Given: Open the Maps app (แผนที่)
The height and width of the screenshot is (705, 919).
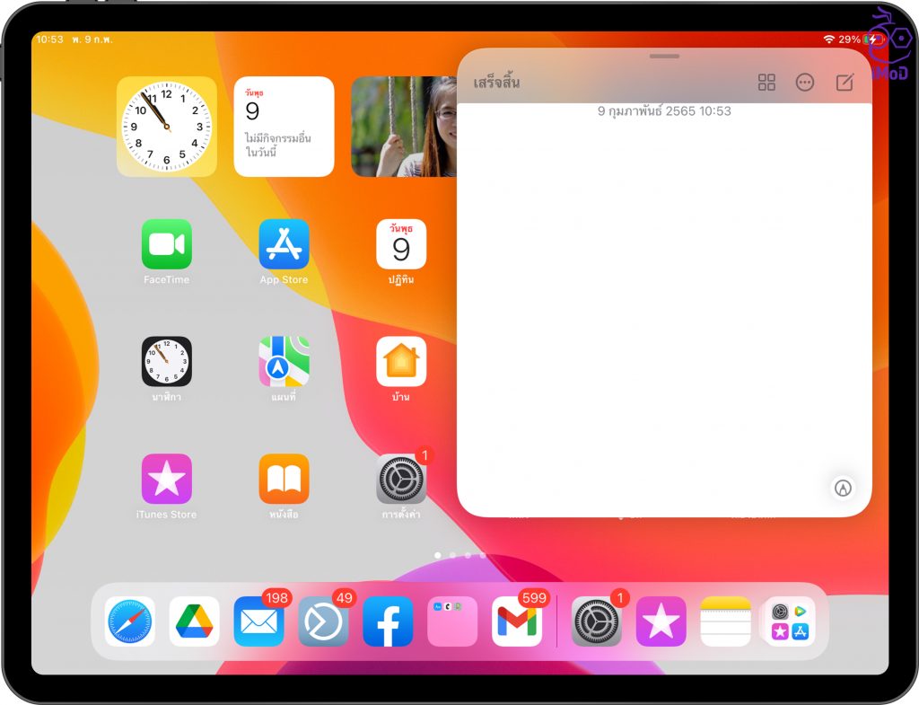Looking at the screenshot, I should tap(284, 362).
